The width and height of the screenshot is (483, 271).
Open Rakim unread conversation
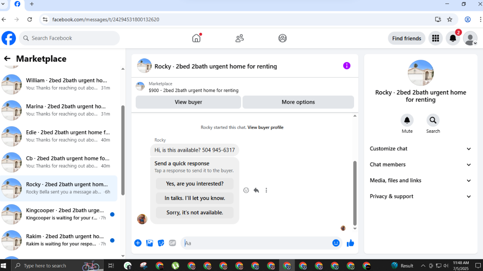pos(58,240)
